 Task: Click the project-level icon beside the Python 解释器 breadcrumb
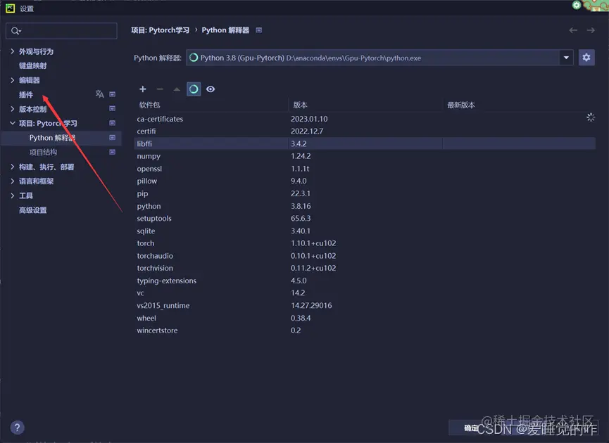click(259, 30)
